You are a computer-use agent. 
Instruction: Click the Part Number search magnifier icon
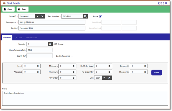tap(85, 16)
